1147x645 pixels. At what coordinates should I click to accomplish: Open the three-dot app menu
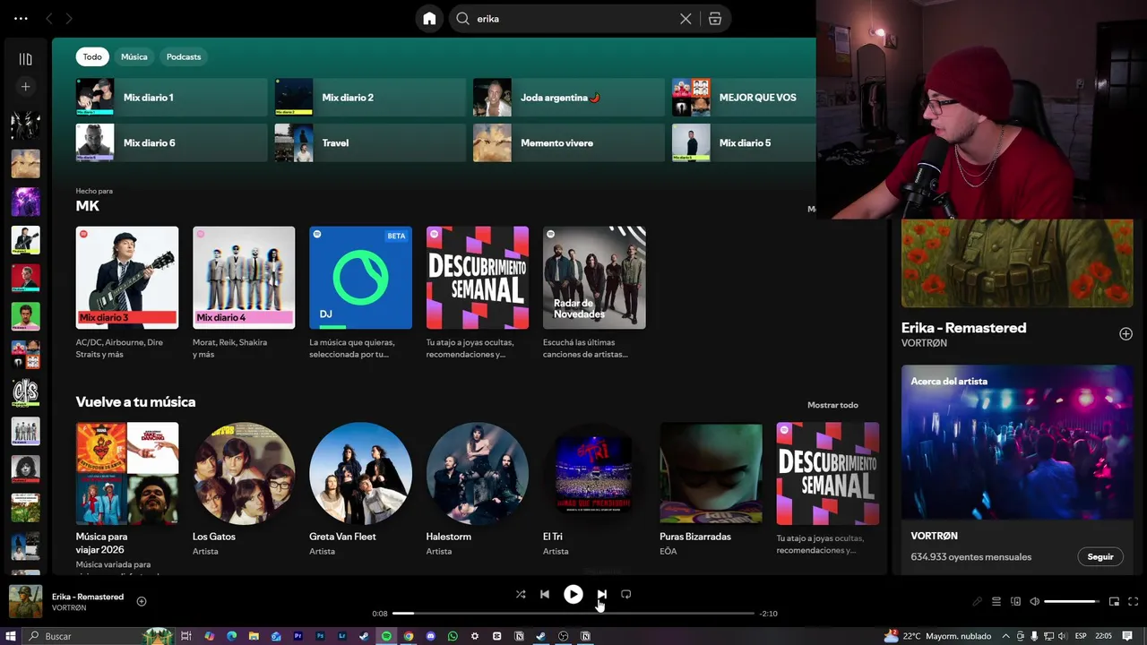point(21,19)
